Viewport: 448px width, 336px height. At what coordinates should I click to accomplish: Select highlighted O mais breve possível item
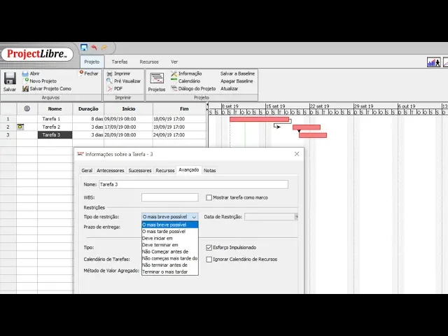169,225
